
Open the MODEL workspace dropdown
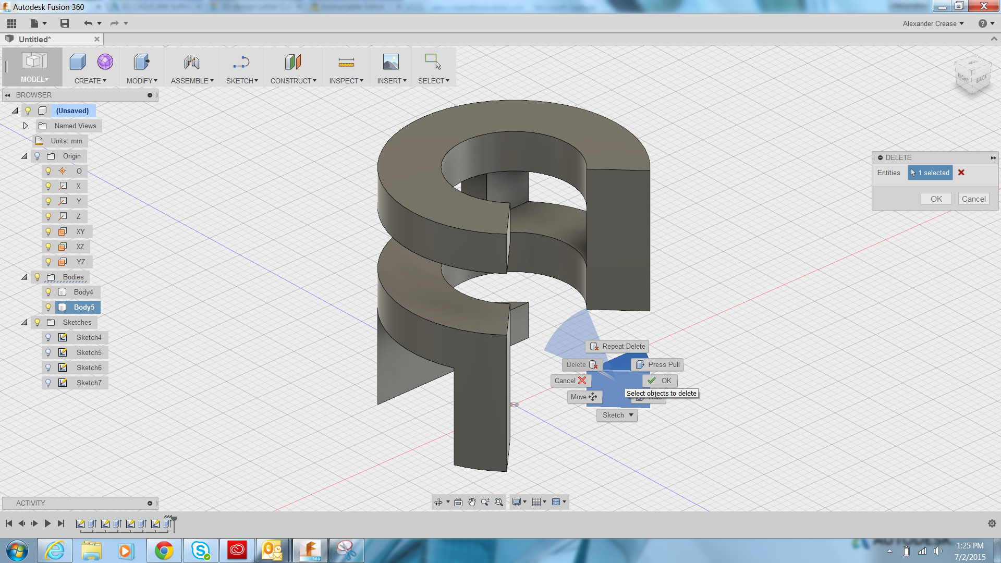34,79
